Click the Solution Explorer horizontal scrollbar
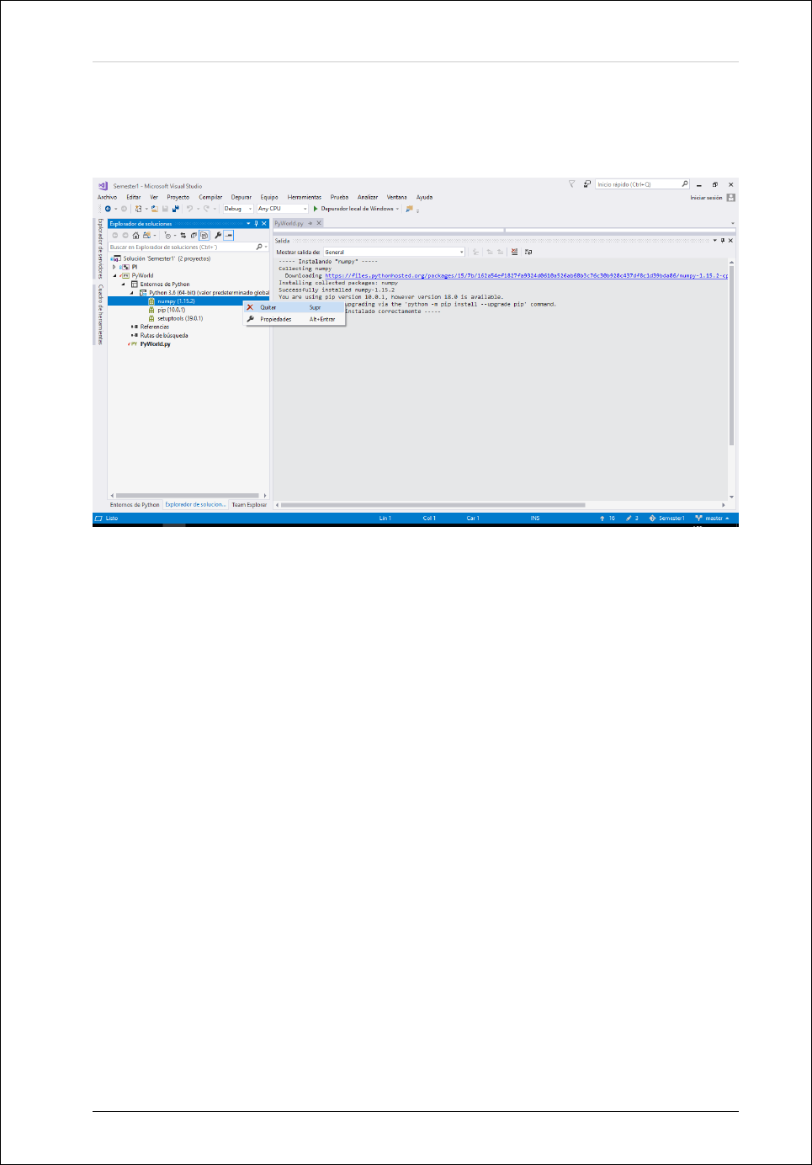The image size is (812, 1165). [x=188, y=496]
